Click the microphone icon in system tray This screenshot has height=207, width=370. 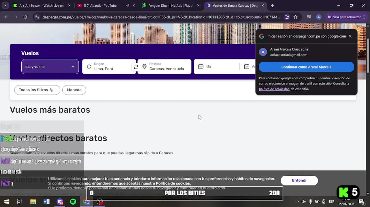pos(310,202)
